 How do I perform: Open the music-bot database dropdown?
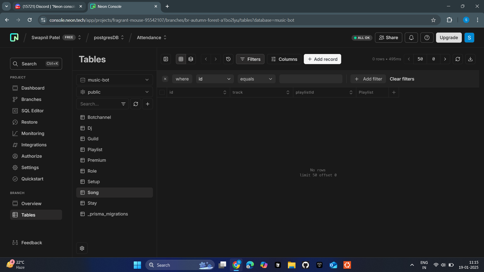coord(115,80)
